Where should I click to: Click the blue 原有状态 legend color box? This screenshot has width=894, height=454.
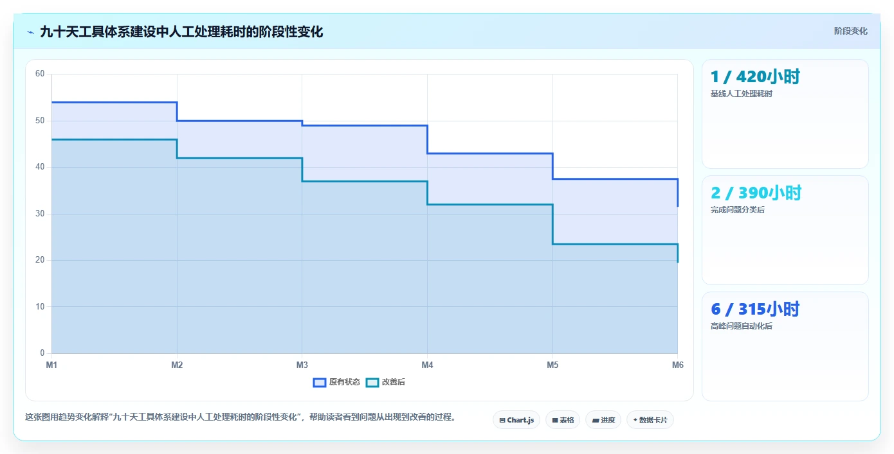pos(320,382)
